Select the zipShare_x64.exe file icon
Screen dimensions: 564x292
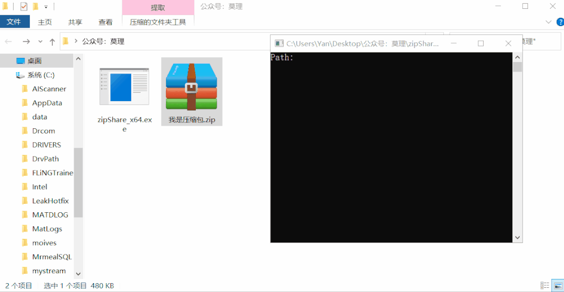(x=124, y=87)
